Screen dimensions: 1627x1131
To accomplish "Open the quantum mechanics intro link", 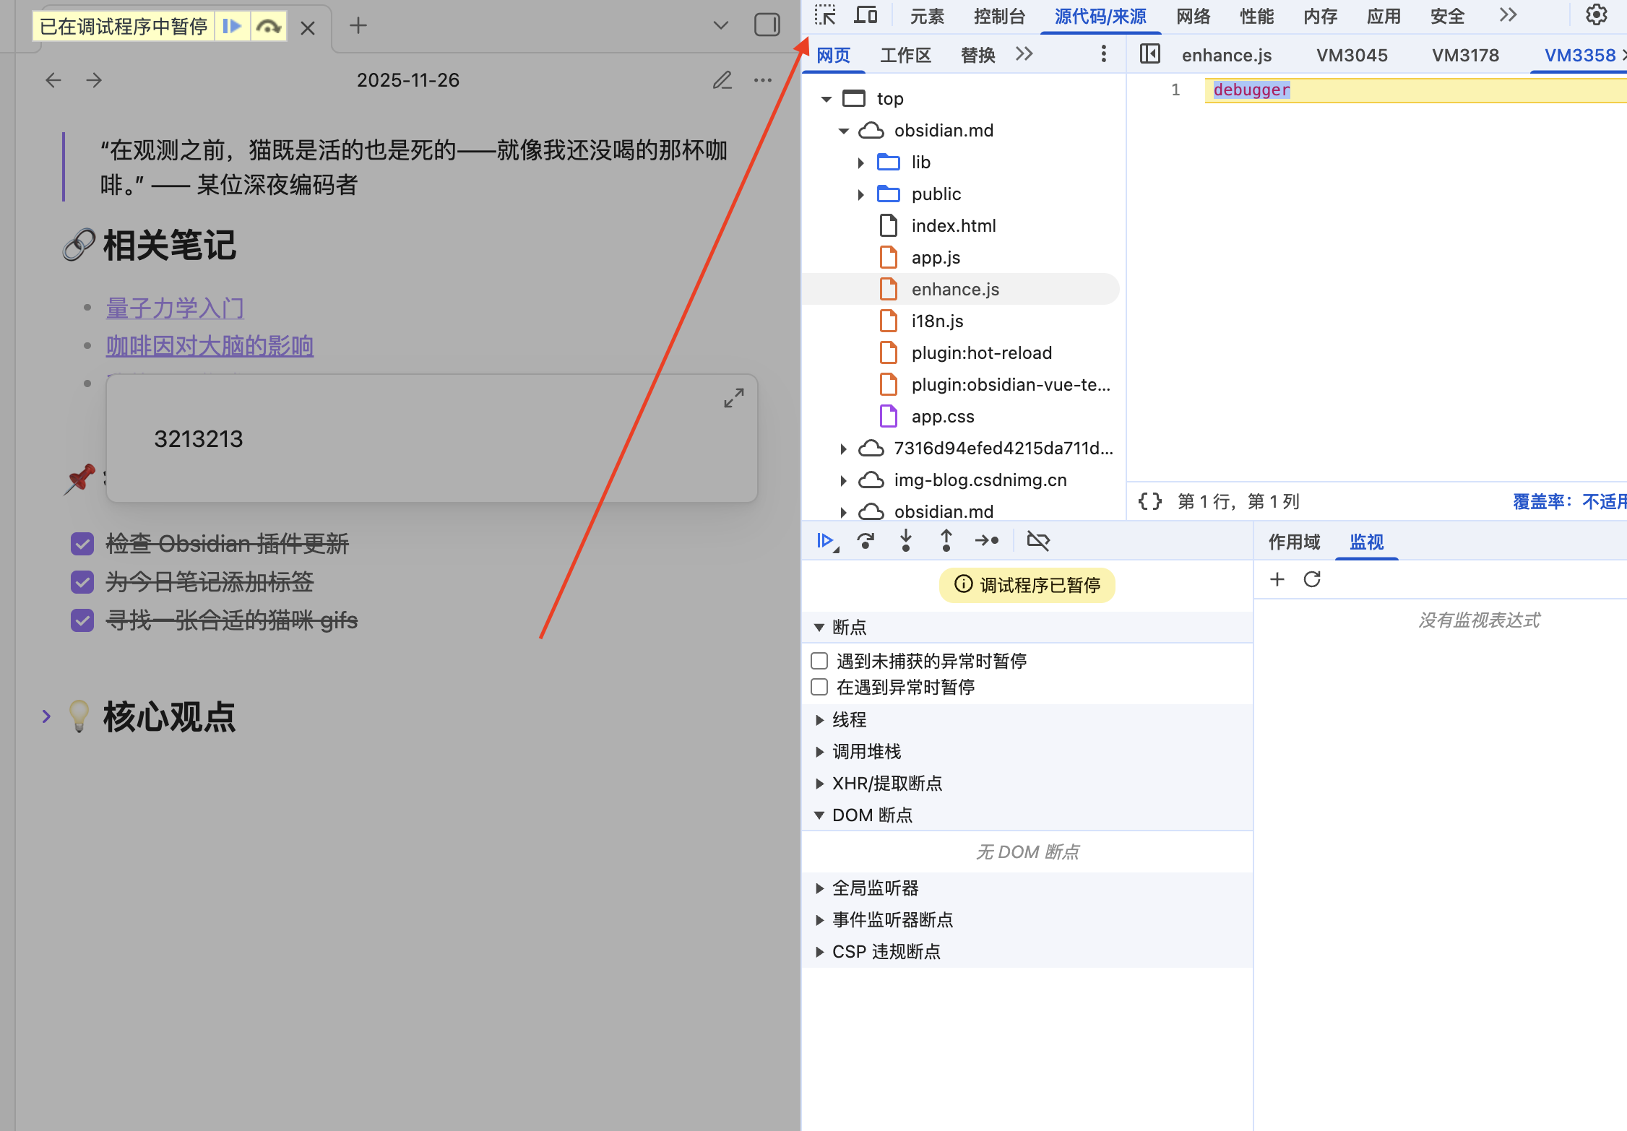I will tap(175, 308).
